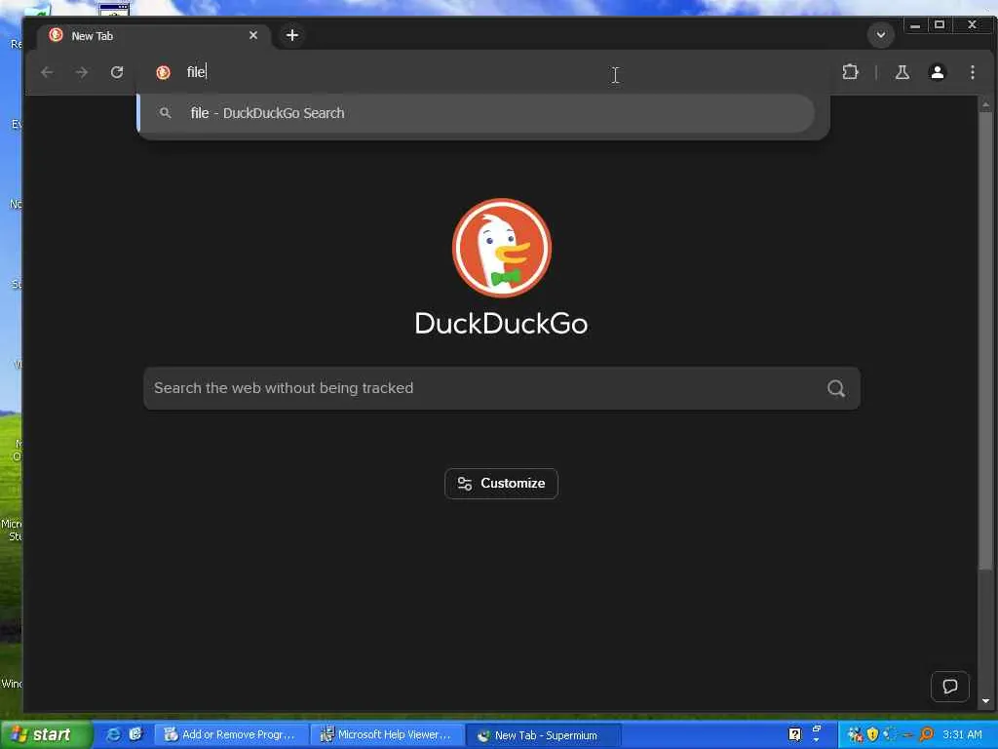Click the page vertical scrollbar thumb
This screenshot has width=998, height=749.
(x=985, y=340)
